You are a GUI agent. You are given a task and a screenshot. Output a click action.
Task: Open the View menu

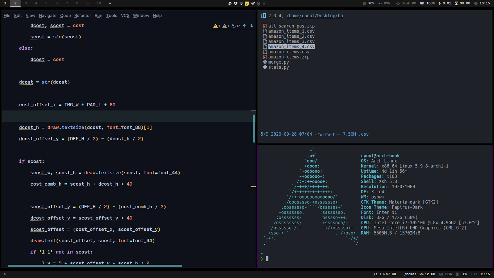pyautogui.click(x=30, y=15)
